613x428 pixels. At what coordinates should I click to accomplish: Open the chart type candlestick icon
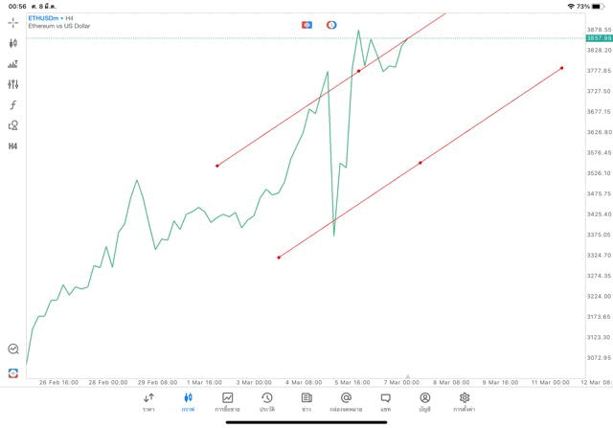click(x=13, y=43)
